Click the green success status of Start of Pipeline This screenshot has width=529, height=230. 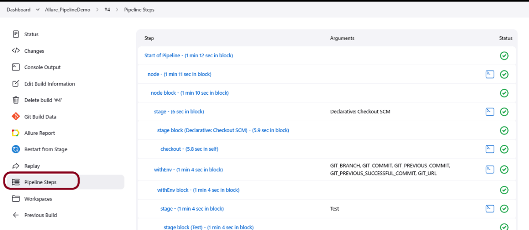click(x=504, y=56)
